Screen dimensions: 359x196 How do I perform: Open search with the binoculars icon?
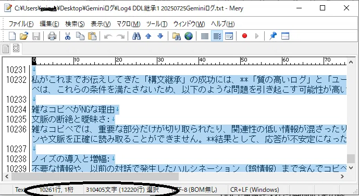coord(137,36)
